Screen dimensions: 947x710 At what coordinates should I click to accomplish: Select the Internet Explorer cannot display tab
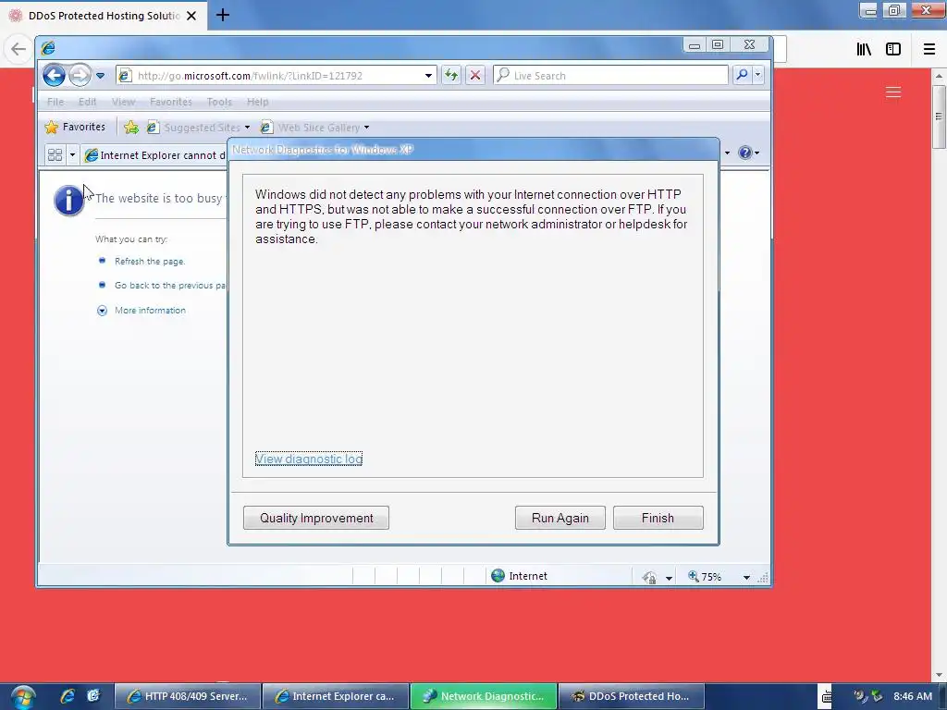155,155
